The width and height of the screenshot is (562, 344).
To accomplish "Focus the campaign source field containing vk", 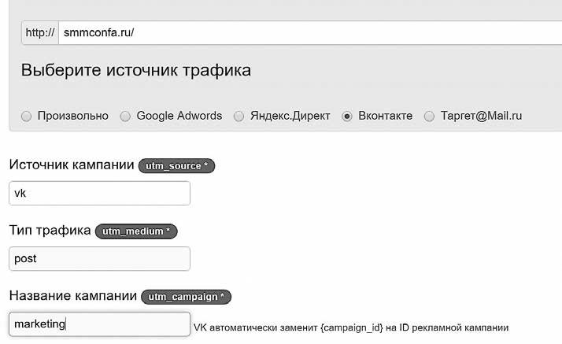I will pos(99,193).
